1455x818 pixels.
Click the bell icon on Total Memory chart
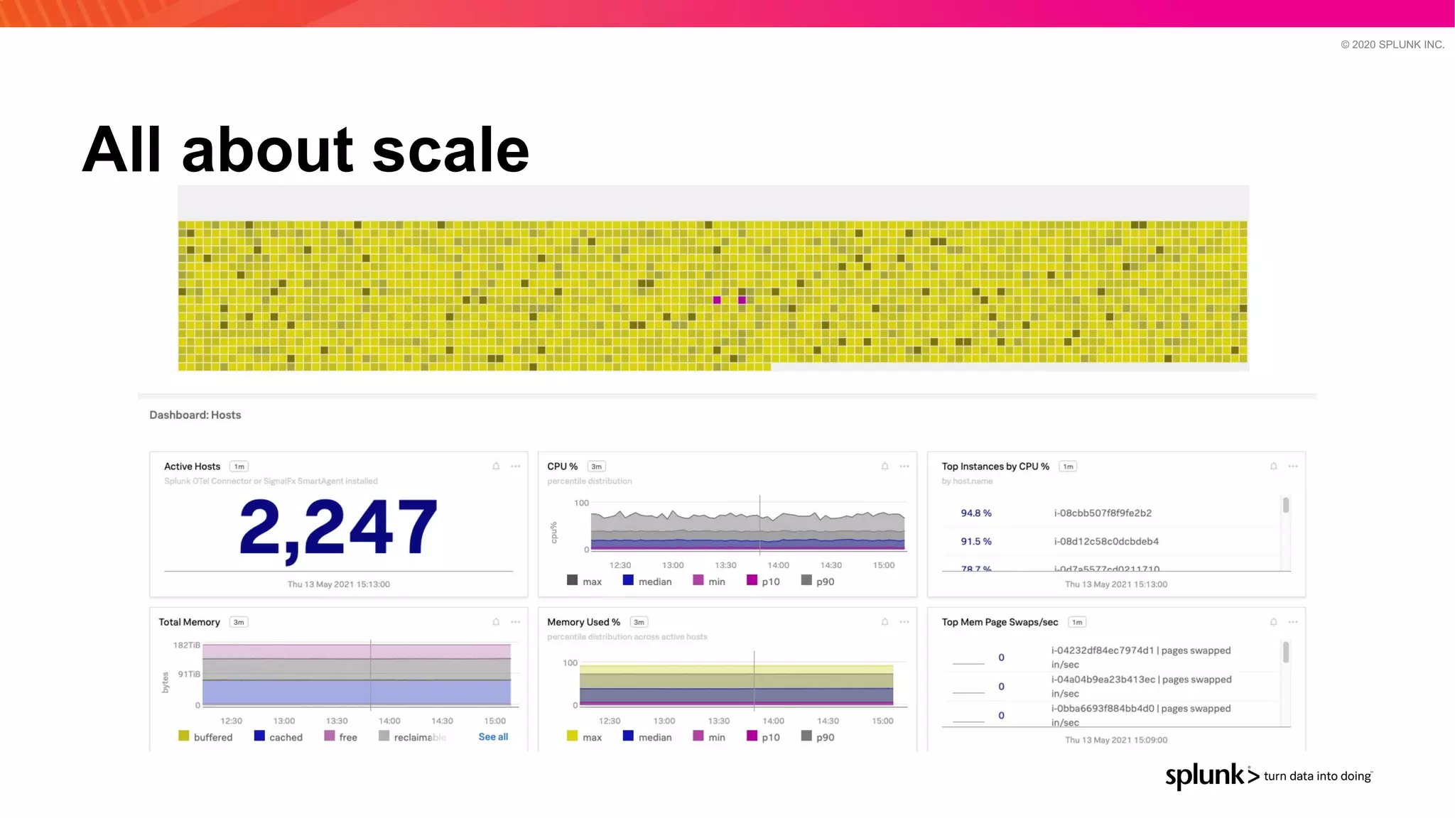(x=496, y=622)
